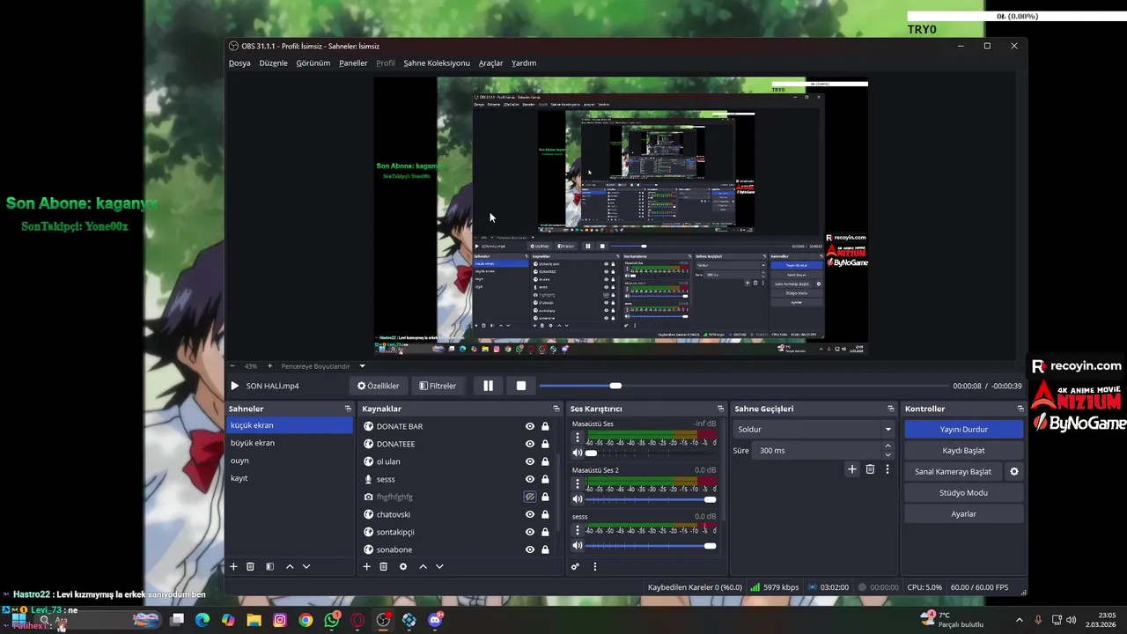The height and width of the screenshot is (634, 1127).
Task: Add a new source in Kaynaklar
Action: 366,566
